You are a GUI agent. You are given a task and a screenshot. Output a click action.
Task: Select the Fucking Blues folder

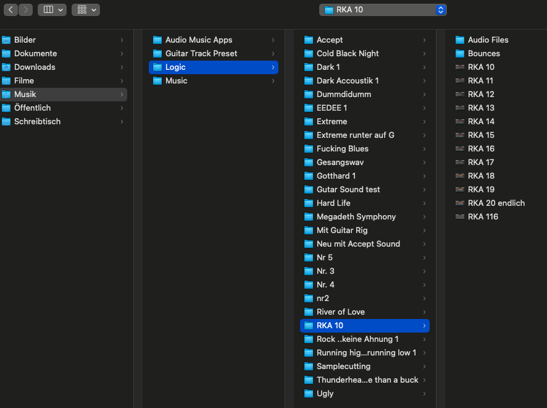point(342,148)
